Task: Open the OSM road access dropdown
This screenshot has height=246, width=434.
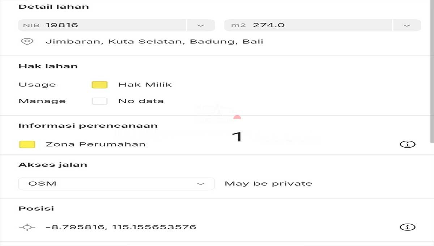Action: [x=116, y=183]
